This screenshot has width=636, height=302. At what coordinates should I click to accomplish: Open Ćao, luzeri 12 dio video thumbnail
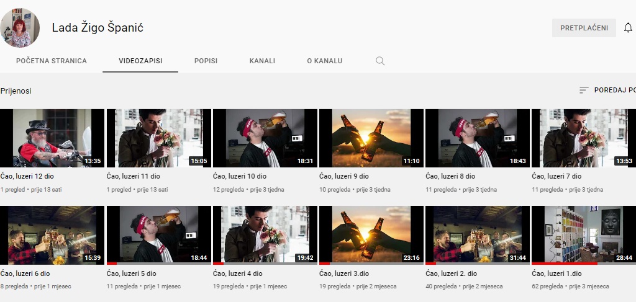[x=52, y=138]
